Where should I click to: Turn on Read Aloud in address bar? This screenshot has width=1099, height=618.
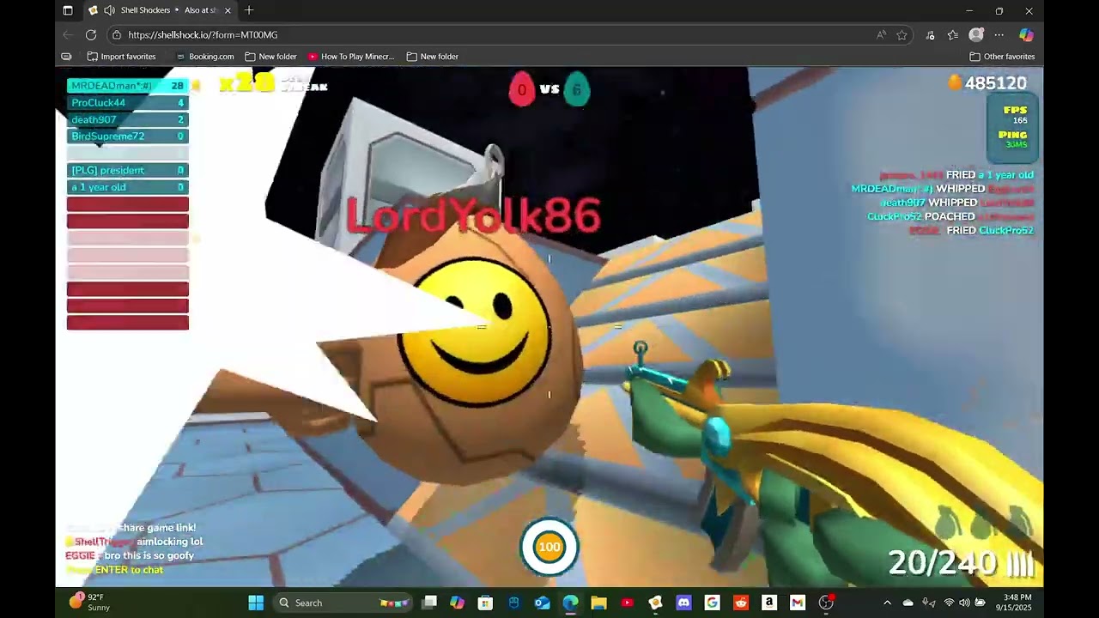click(881, 35)
